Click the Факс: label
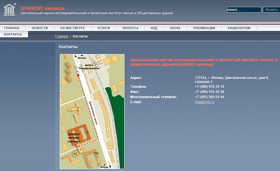The image size is (280, 171). (x=135, y=92)
